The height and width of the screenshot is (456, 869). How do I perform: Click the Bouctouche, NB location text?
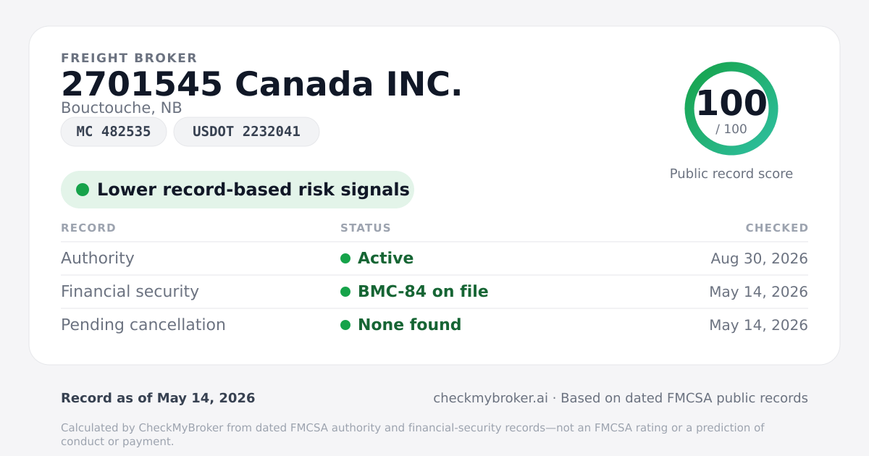click(121, 108)
